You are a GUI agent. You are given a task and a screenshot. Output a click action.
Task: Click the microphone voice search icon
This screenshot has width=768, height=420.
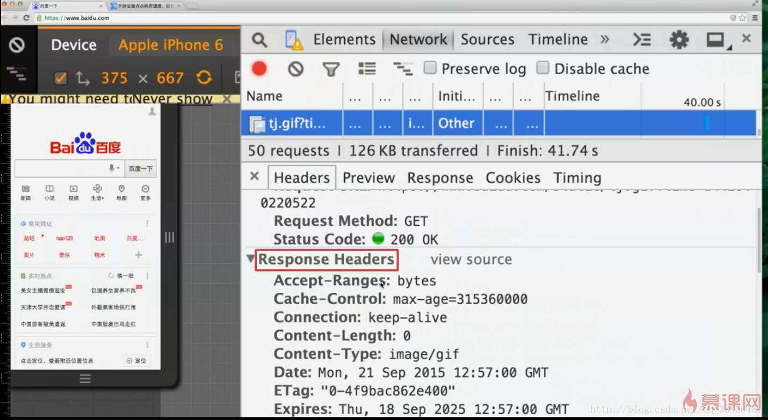(112, 168)
